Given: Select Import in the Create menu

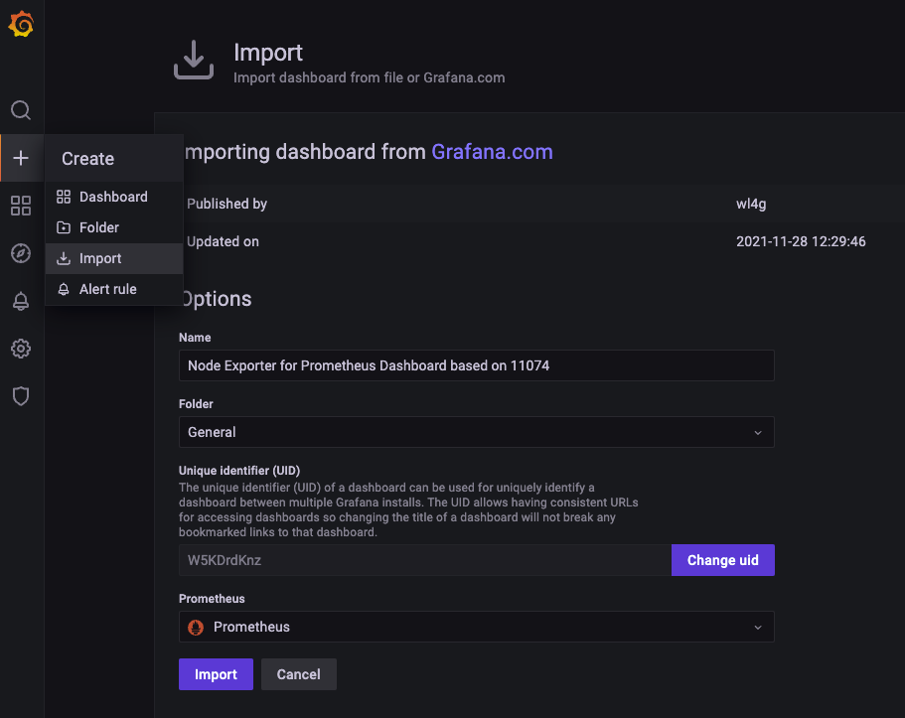Looking at the screenshot, I should tap(113, 258).
